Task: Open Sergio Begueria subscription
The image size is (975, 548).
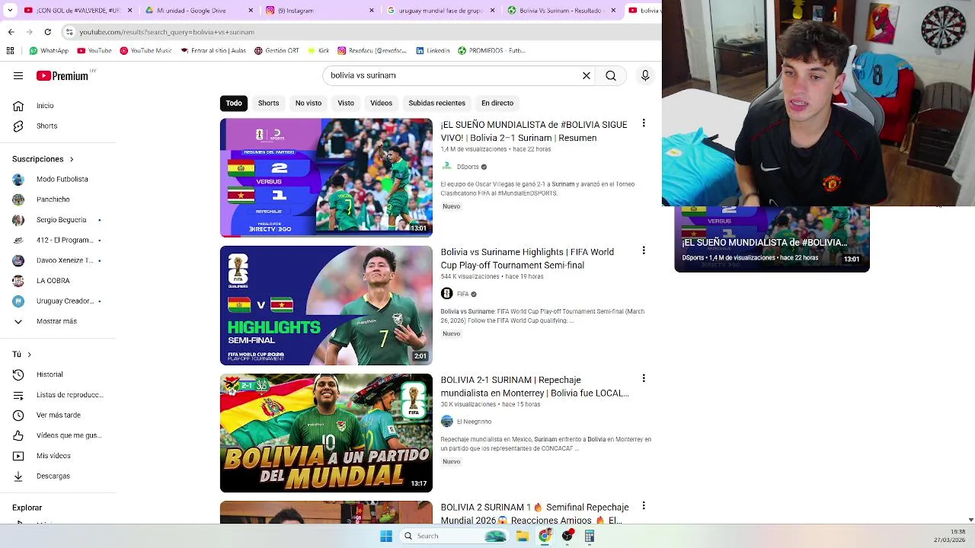Action: click(58, 220)
